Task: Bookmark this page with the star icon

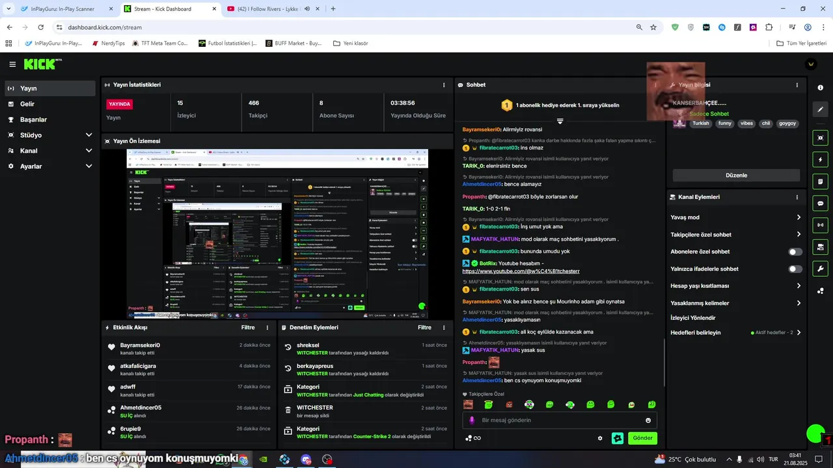Action: click(653, 27)
